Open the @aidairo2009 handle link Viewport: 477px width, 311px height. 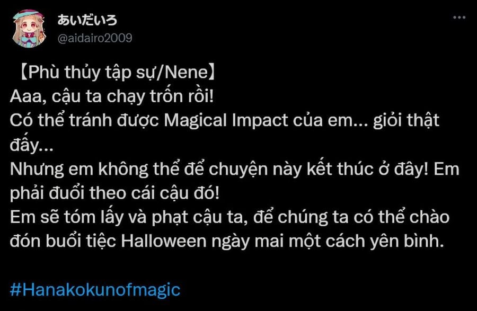point(95,38)
